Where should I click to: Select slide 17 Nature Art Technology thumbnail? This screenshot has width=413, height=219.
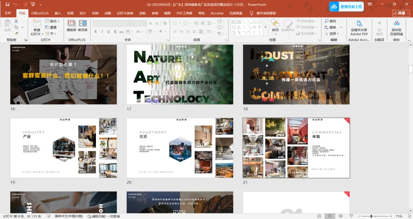click(180, 74)
